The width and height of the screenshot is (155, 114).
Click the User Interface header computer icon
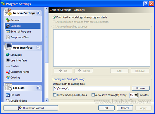click(x=8, y=46)
